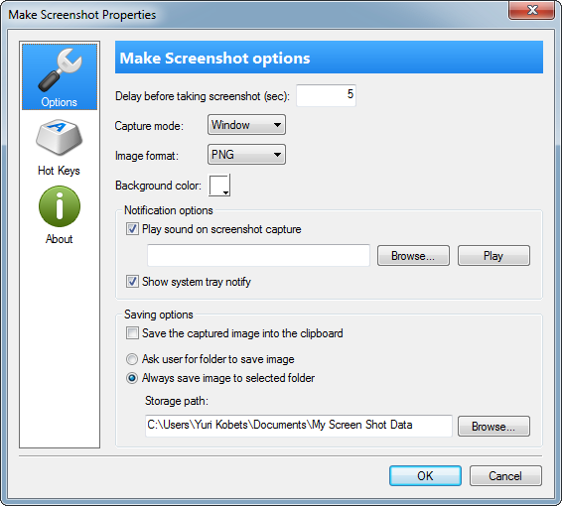Select the Options wrench icon
562x506 pixels.
[x=60, y=69]
